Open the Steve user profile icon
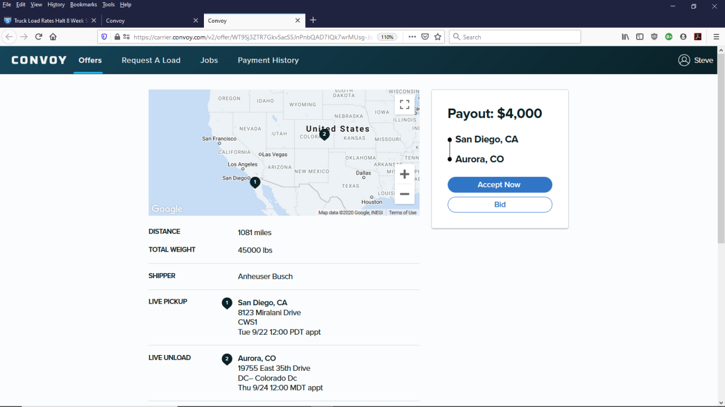Viewport: 725px width, 407px height. tap(684, 60)
